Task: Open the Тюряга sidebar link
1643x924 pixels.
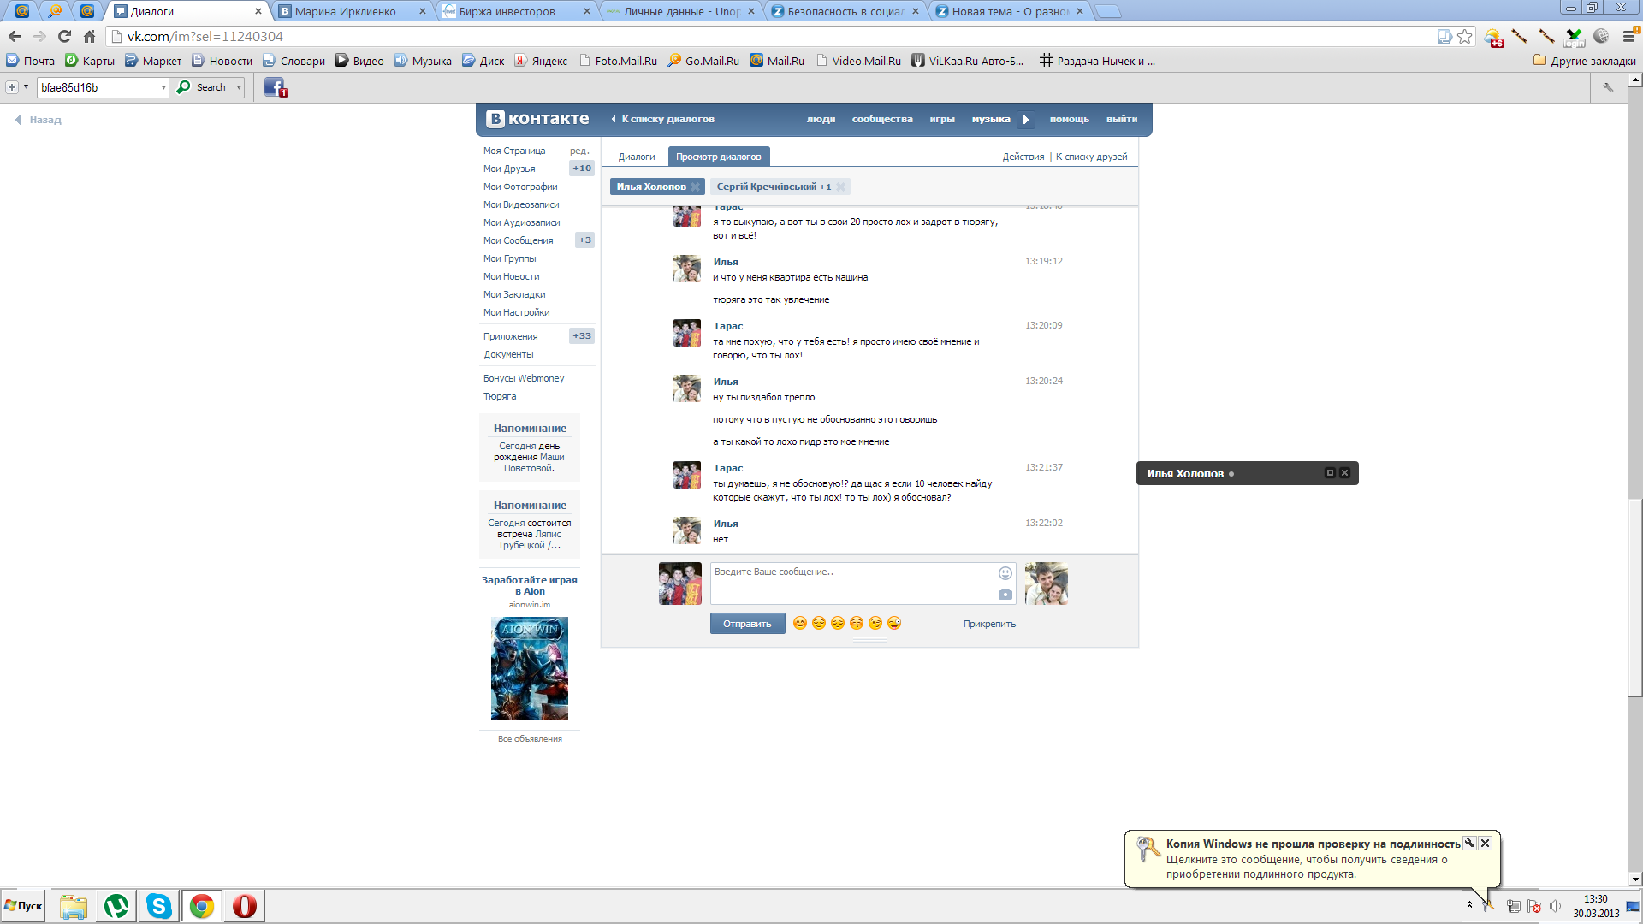Action: pyautogui.click(x=500, y=396)
